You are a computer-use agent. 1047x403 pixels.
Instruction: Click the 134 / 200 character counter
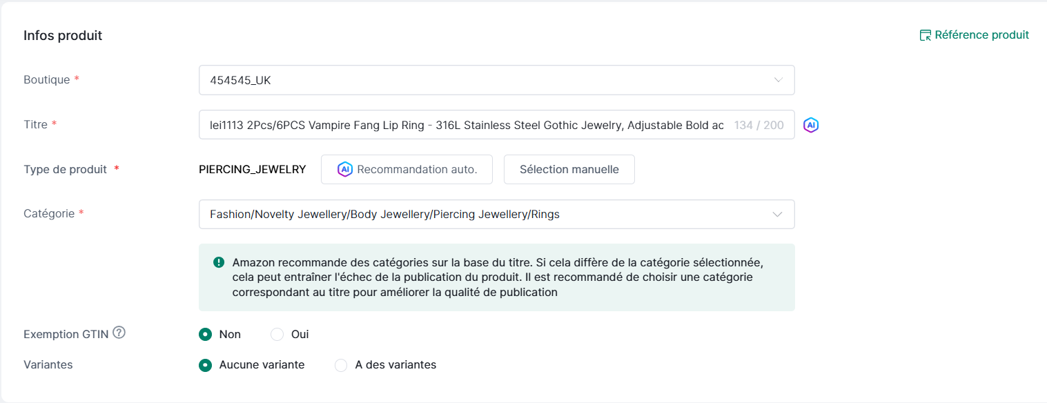coord(759,126)
